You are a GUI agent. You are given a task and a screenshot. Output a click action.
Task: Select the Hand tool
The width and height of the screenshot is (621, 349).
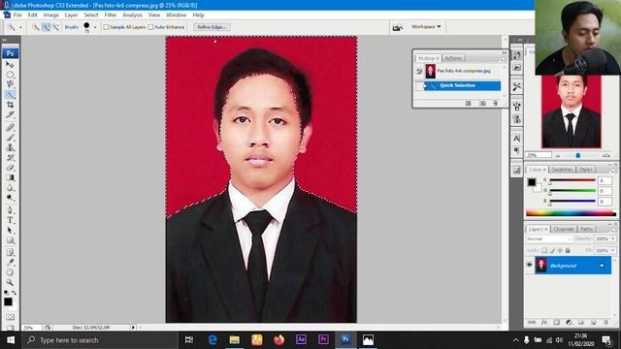tap(10, 272)
